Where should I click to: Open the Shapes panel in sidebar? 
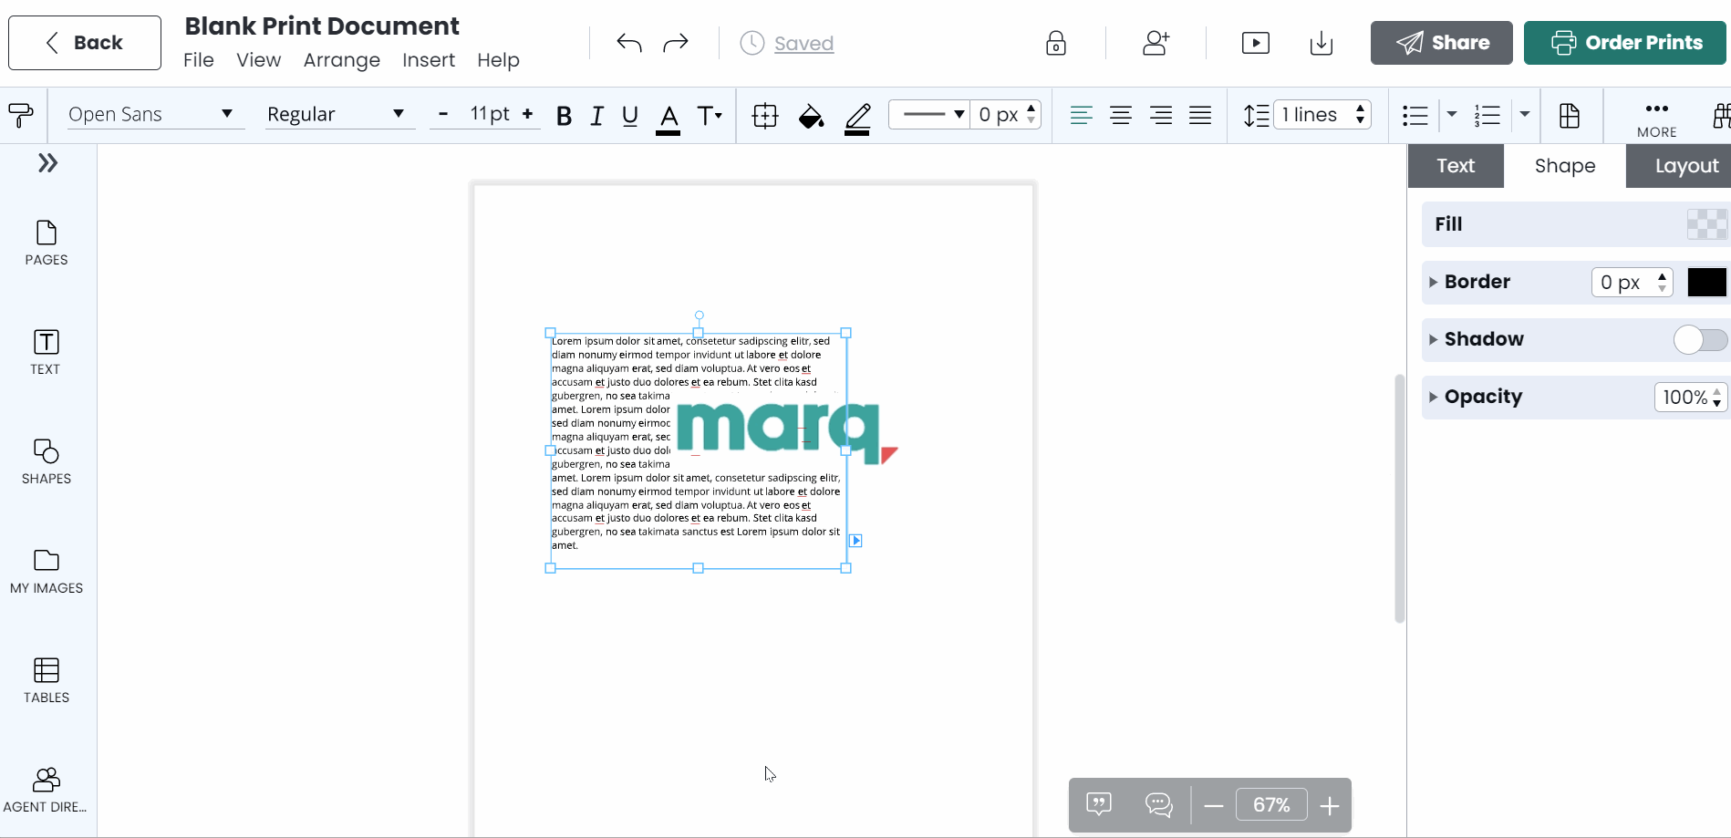tap(46, 460)
